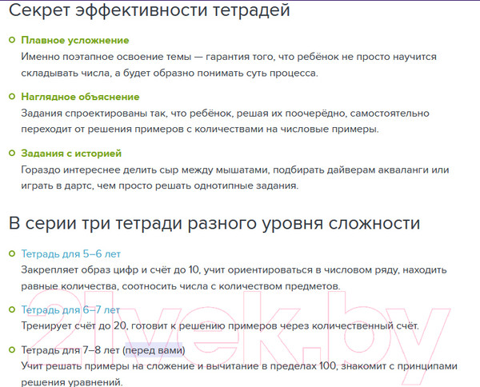Viewport: 480px width, 387px height.
Task: Click the bullet marker beside 'Тетрадь для 6–7 лет'
Action: pyautogui.click(x=12, y=309)
